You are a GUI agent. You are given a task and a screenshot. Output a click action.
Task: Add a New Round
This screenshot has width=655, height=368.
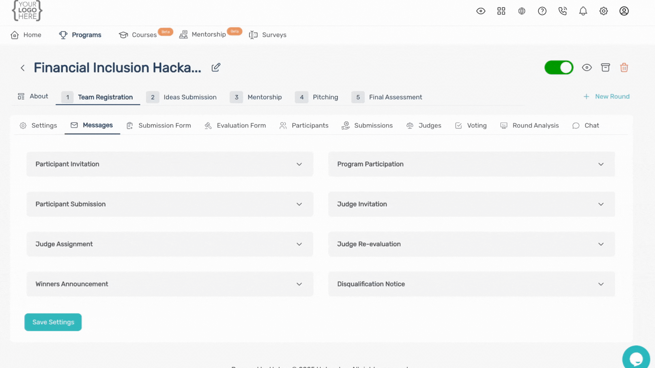point(606,97)
